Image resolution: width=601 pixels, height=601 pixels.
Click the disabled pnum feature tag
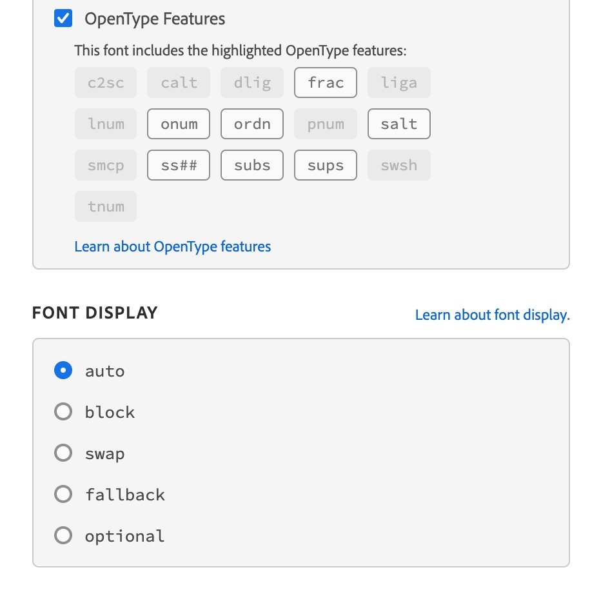[x=326, y=124]
